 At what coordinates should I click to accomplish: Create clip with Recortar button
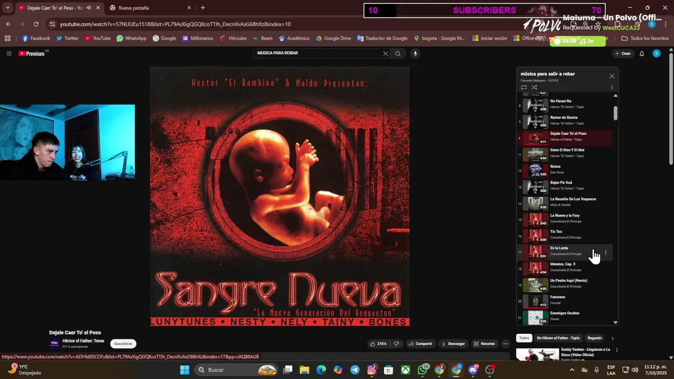pos(484,344)
